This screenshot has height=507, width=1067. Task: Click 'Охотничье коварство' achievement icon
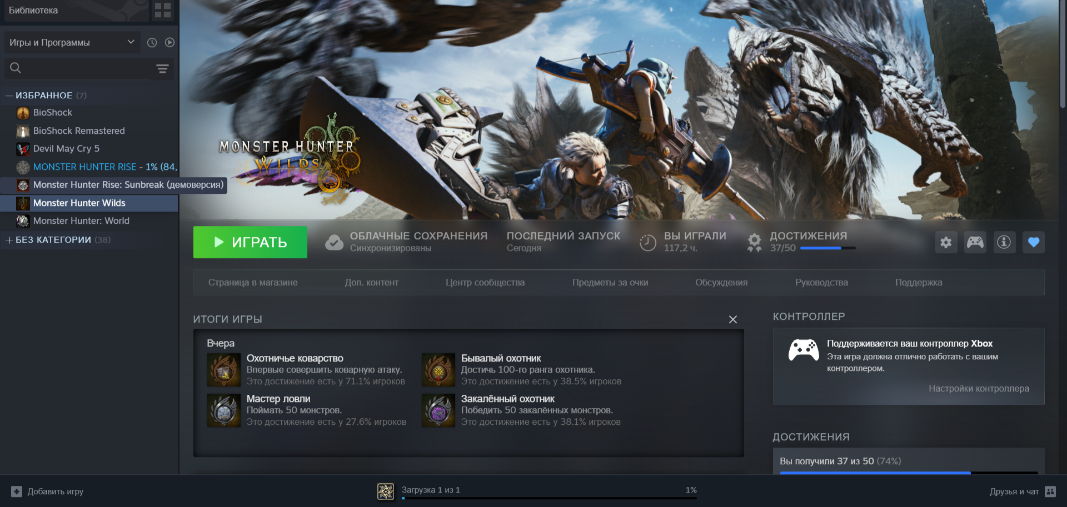224,370
